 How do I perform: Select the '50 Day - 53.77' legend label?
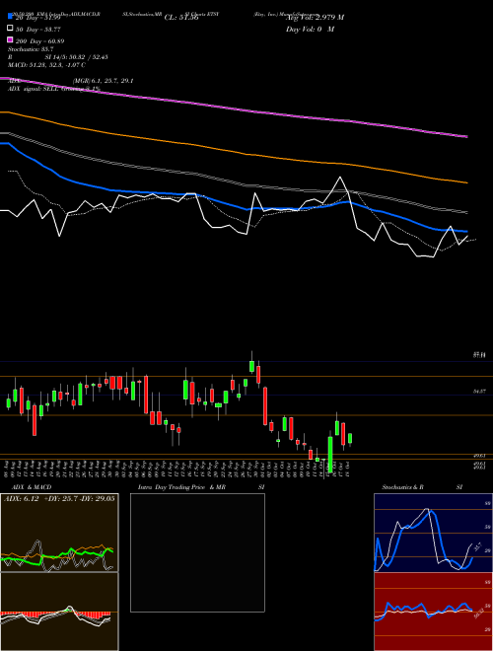tap(38, 30)
